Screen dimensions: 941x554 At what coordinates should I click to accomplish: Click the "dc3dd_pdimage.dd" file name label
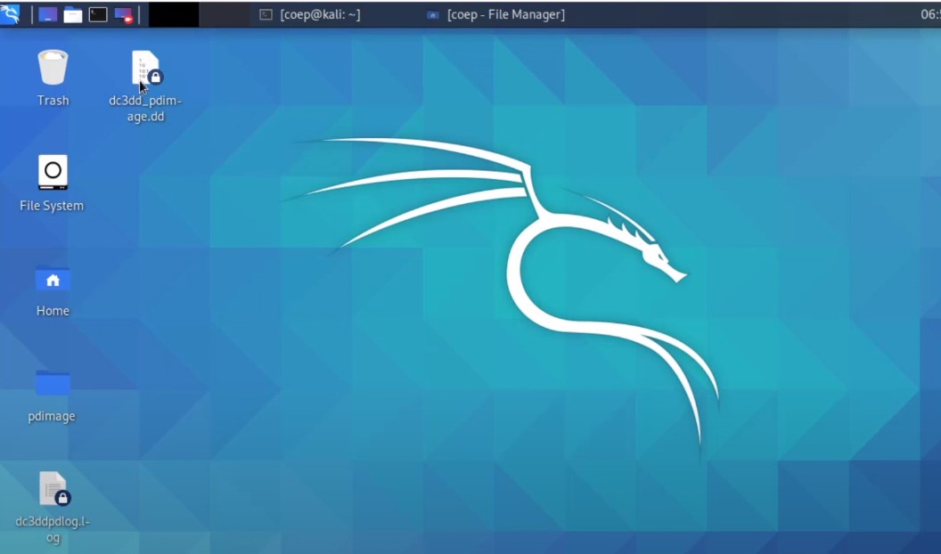(145, 109)
